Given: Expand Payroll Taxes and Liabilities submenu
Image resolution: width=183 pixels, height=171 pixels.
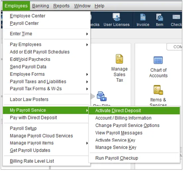Looking at the screenshot, I should (46, 82).
